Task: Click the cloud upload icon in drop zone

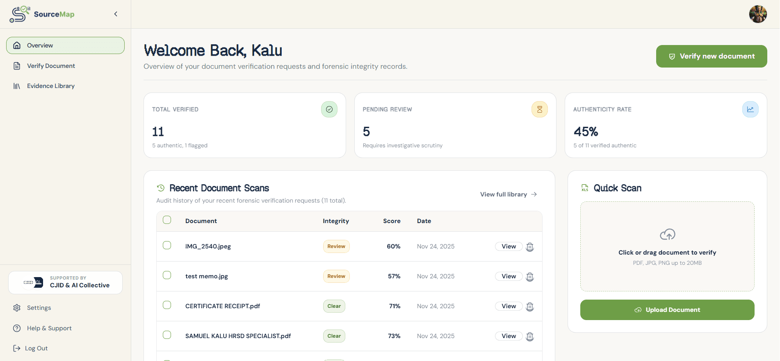Action: (668, 235)
